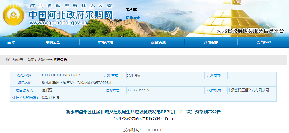Go to the 政策法规 navigation item

click(158, 42)
